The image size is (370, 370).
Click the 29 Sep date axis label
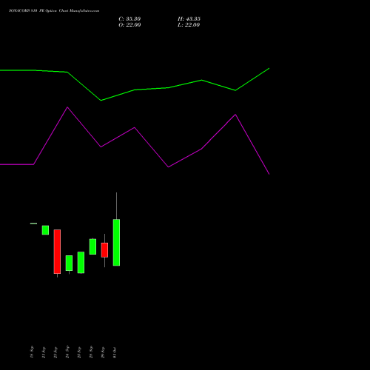(103, 352)
